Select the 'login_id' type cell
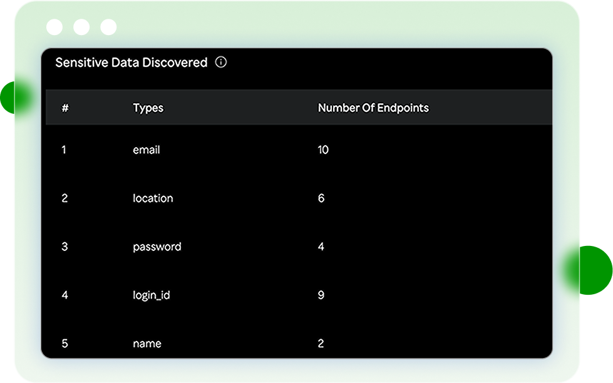This screenshot has height=383, width=613. tap(152, 295)
